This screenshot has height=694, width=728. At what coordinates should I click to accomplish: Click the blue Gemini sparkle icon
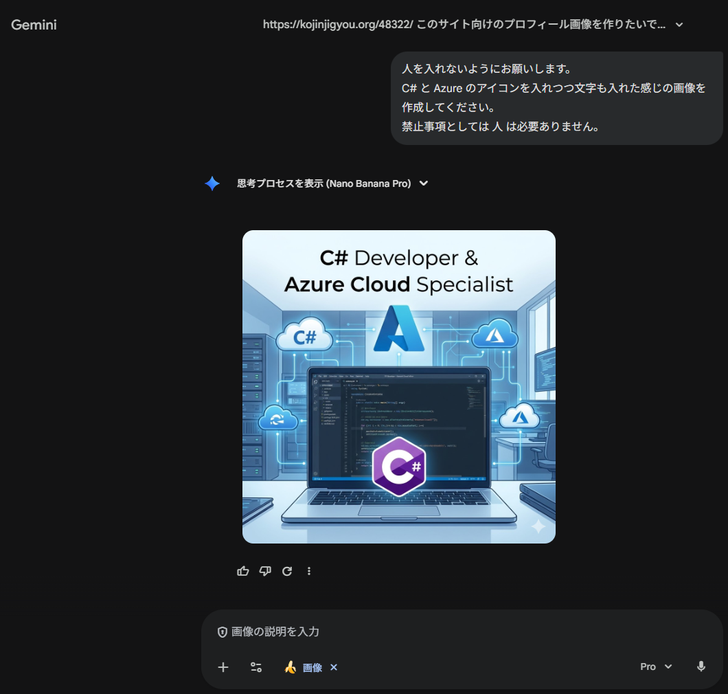click(x=212, y=183)
